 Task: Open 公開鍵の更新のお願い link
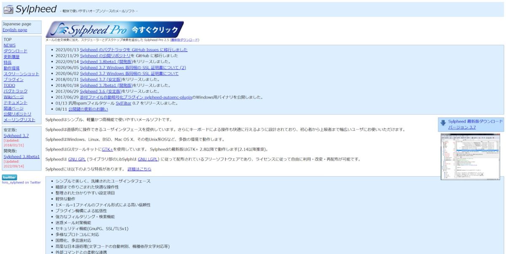(x=88, y=109)
